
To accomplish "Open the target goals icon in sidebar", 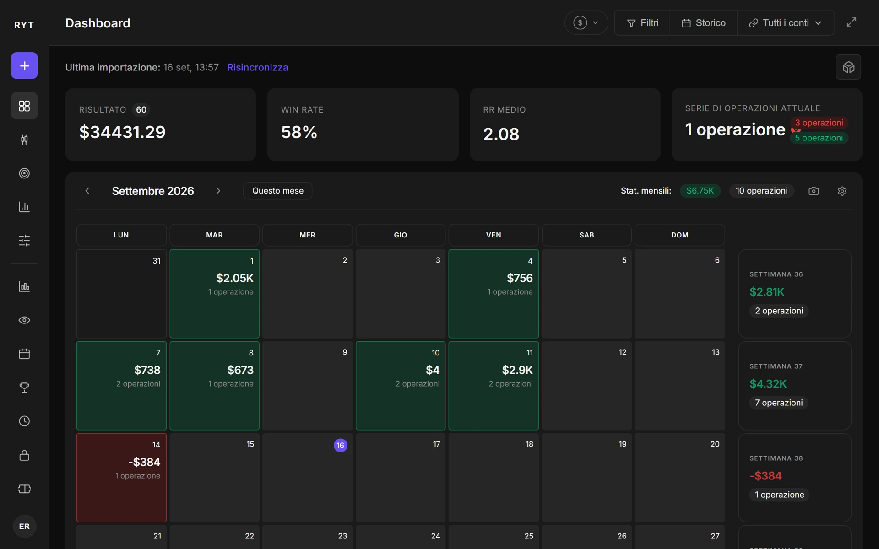I will point(24,173).
